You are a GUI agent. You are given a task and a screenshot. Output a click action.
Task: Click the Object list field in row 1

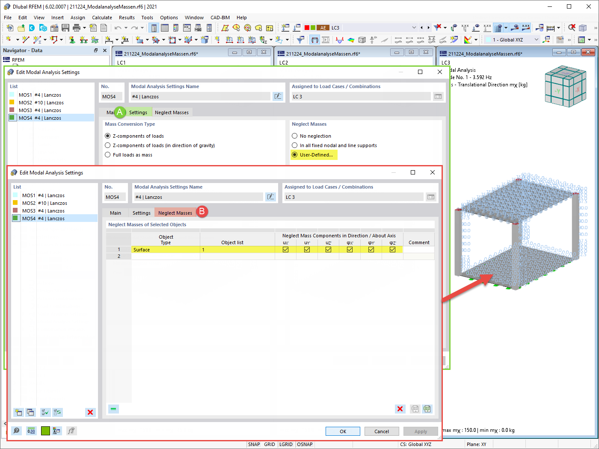coord(237,249)
